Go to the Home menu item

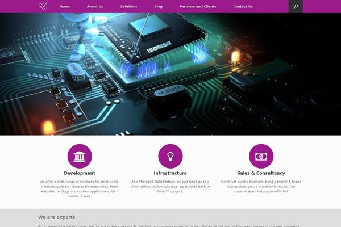65,6
